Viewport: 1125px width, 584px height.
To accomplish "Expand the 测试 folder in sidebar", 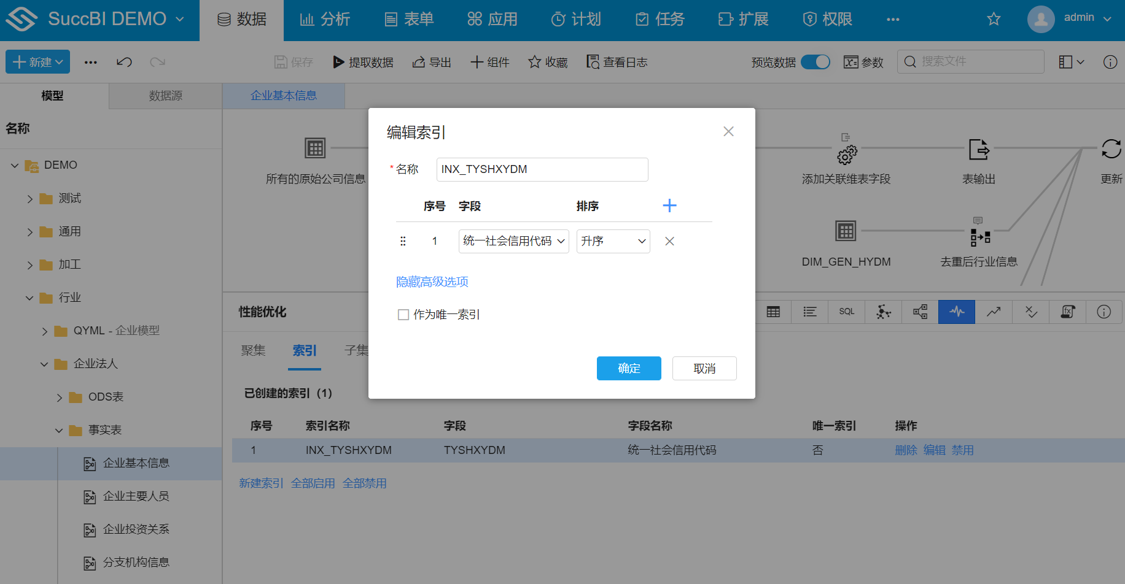I will pos(29,198).
